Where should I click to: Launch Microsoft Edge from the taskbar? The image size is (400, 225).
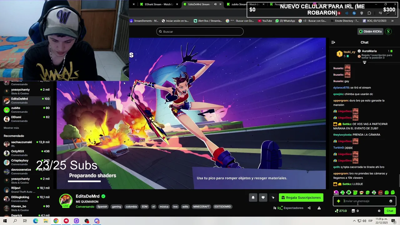[x=35, y=221]
